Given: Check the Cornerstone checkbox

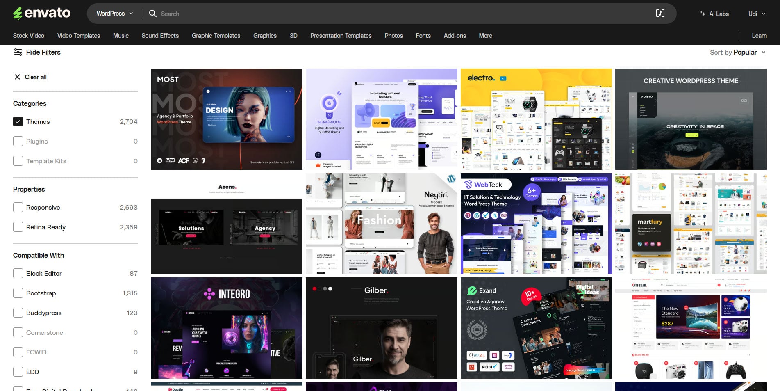Looking at the screenshot, I should 18,332.
